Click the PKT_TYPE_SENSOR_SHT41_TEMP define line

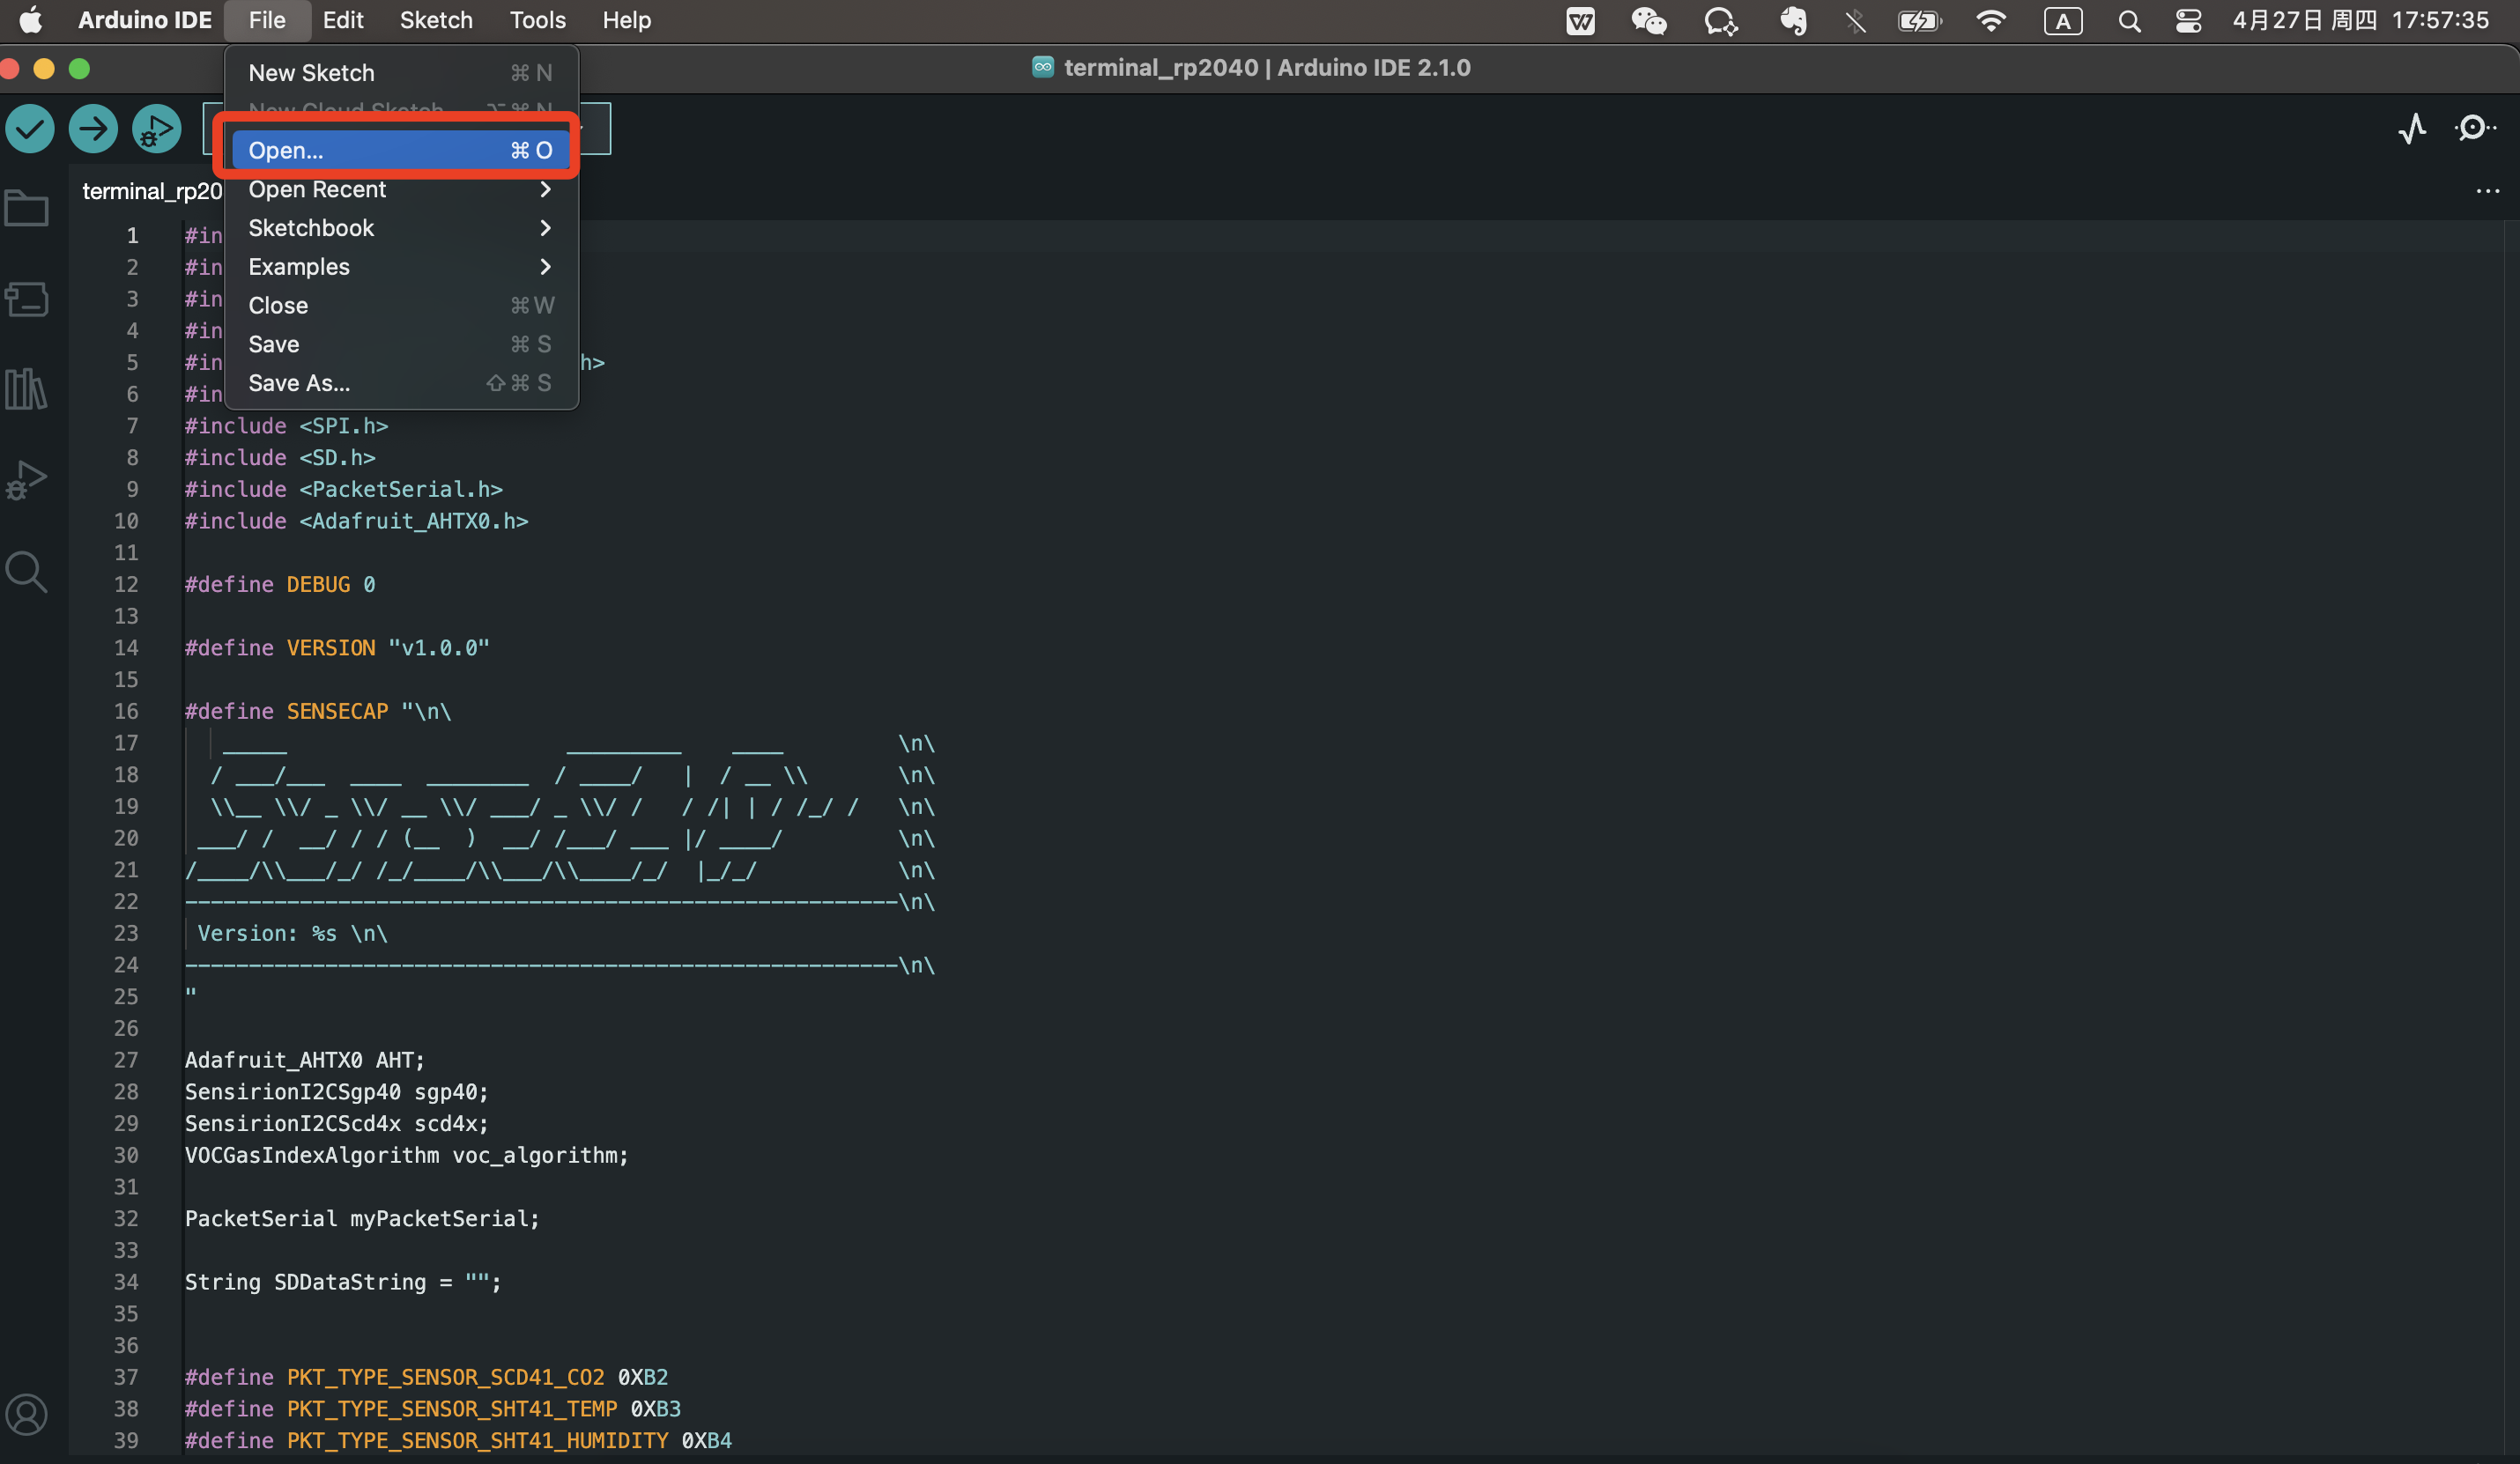[432, 1409]
